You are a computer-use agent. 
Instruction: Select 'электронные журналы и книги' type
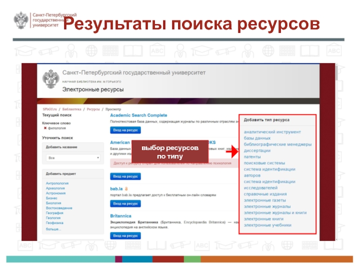(x=275, y=212)
